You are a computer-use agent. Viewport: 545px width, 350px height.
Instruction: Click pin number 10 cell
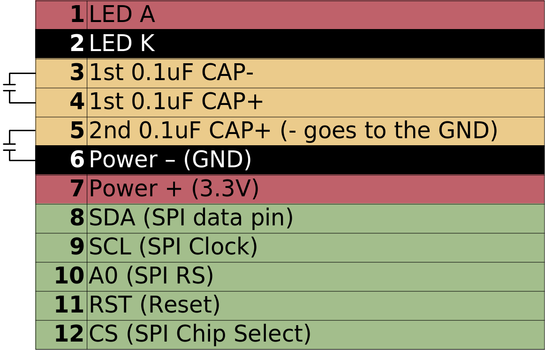[68, 276]
